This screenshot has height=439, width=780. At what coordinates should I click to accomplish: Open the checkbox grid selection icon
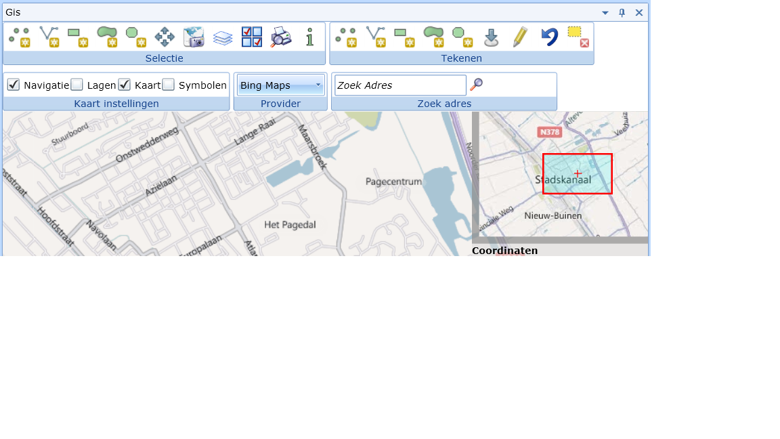(x=252, y=37)
